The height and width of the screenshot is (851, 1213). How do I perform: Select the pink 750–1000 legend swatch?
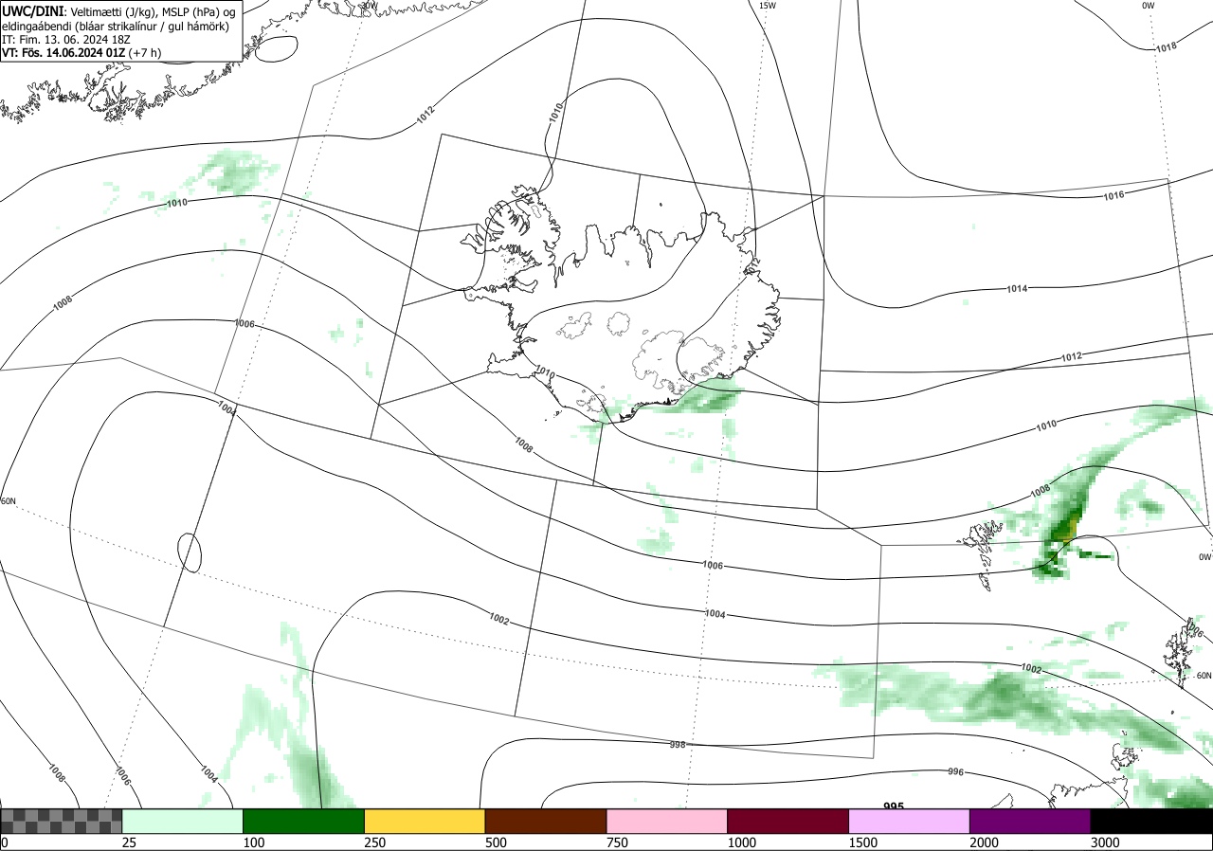pyautogui.click(x=666, y=821)
